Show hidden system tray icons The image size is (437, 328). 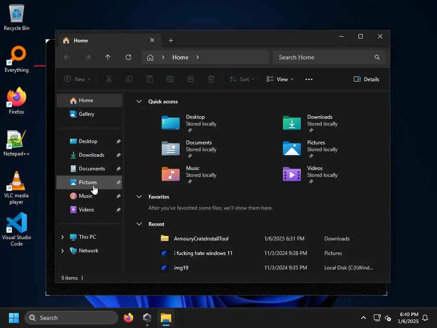364,318
